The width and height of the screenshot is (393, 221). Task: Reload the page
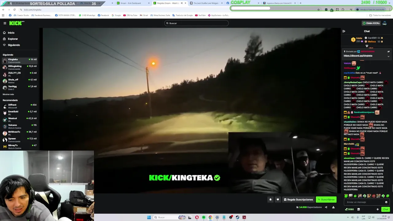point(15,10)
